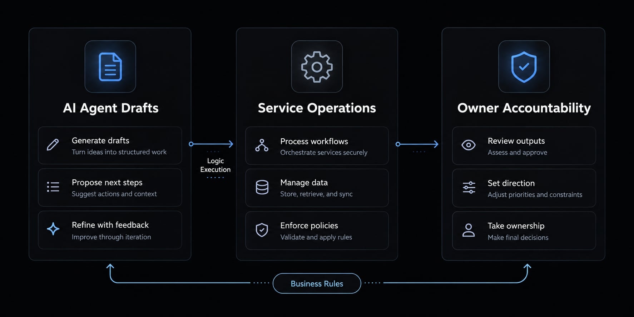Click the 'Propose next steps' title

pyautogui.click(x=107, y=183)
